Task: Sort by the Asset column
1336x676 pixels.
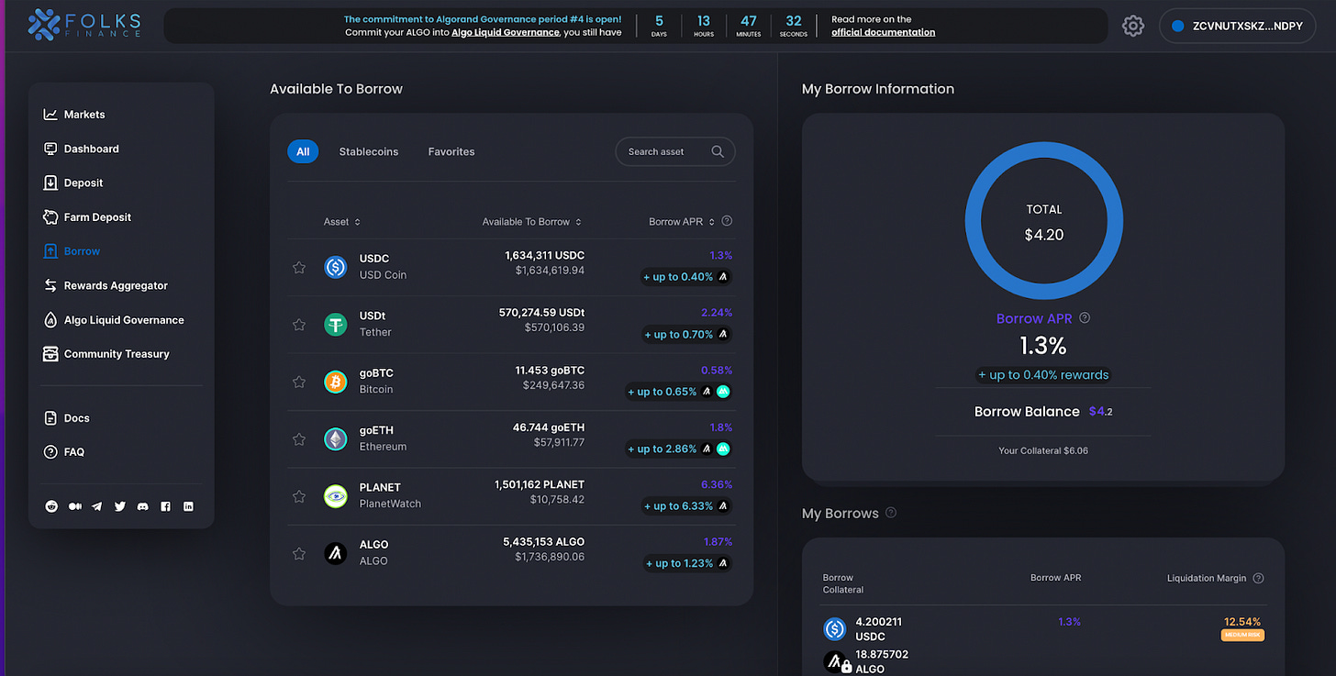Action: click(x=342, y=222)
